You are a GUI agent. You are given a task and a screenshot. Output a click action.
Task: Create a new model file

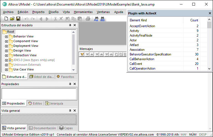point(6,19)
